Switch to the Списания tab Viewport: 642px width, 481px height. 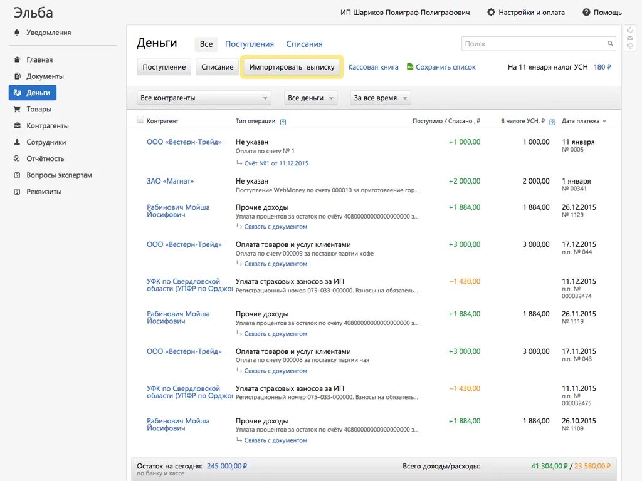tap(304, 44)
